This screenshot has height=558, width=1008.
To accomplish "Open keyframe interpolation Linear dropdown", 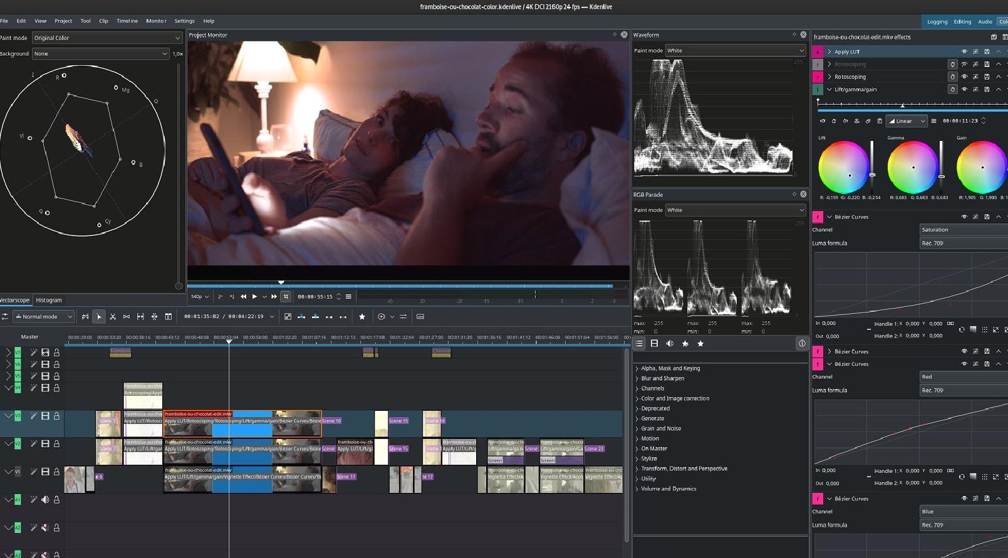I will tap(907, 121).
